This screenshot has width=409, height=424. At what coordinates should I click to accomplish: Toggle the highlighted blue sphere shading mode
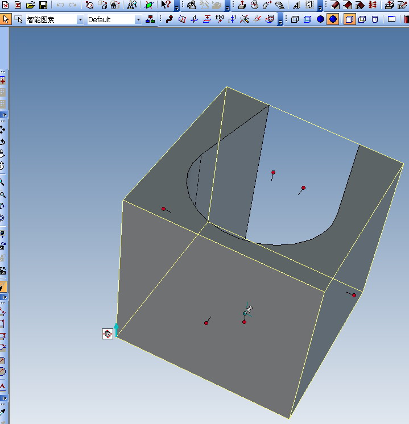pos(333,19)
